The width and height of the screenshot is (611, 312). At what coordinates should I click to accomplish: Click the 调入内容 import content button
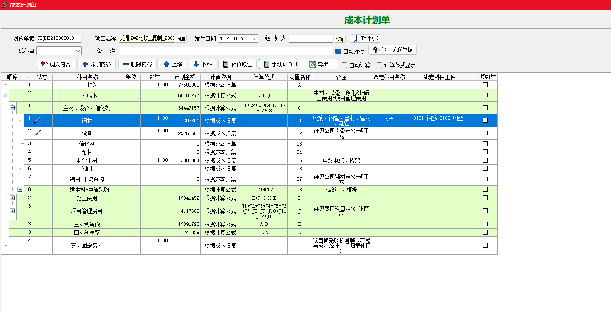coord(56,64)
